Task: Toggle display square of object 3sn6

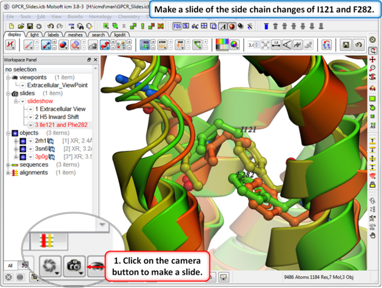Action: coord(22,149)
